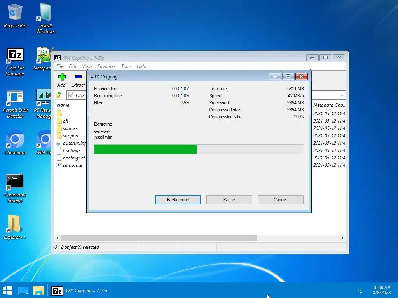The height and width of the screenshot is (298, 398).
Task: Open the Recycle Bin desktop icon
Action: coord(15,16)
